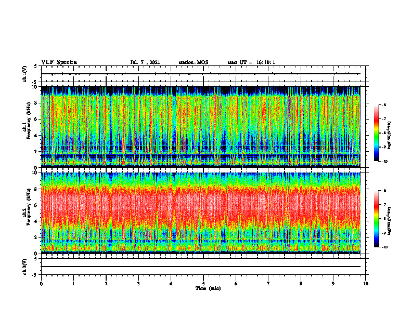Click the "VLF Spectra" plot title
Image resolution: width=412 pixels, height=318 pixels.
(x=59, y=62)
